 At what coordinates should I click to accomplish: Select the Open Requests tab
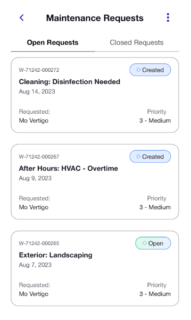(53, 42)
